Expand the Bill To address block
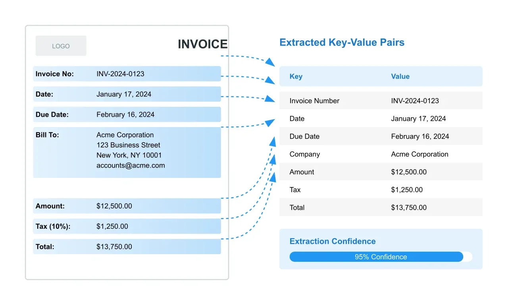The image size is (508, 305). (127, 152)
